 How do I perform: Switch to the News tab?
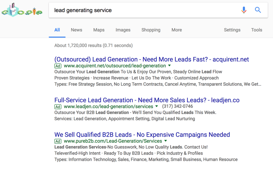click(x=77, y=30)
